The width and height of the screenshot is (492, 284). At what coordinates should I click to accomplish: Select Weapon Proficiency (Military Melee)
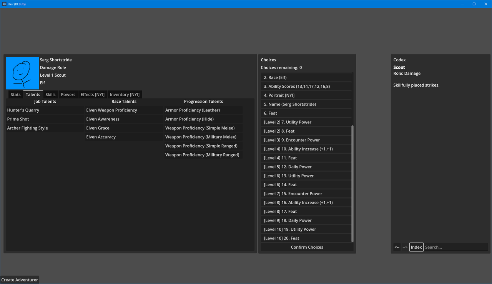(x=203, y=137)
